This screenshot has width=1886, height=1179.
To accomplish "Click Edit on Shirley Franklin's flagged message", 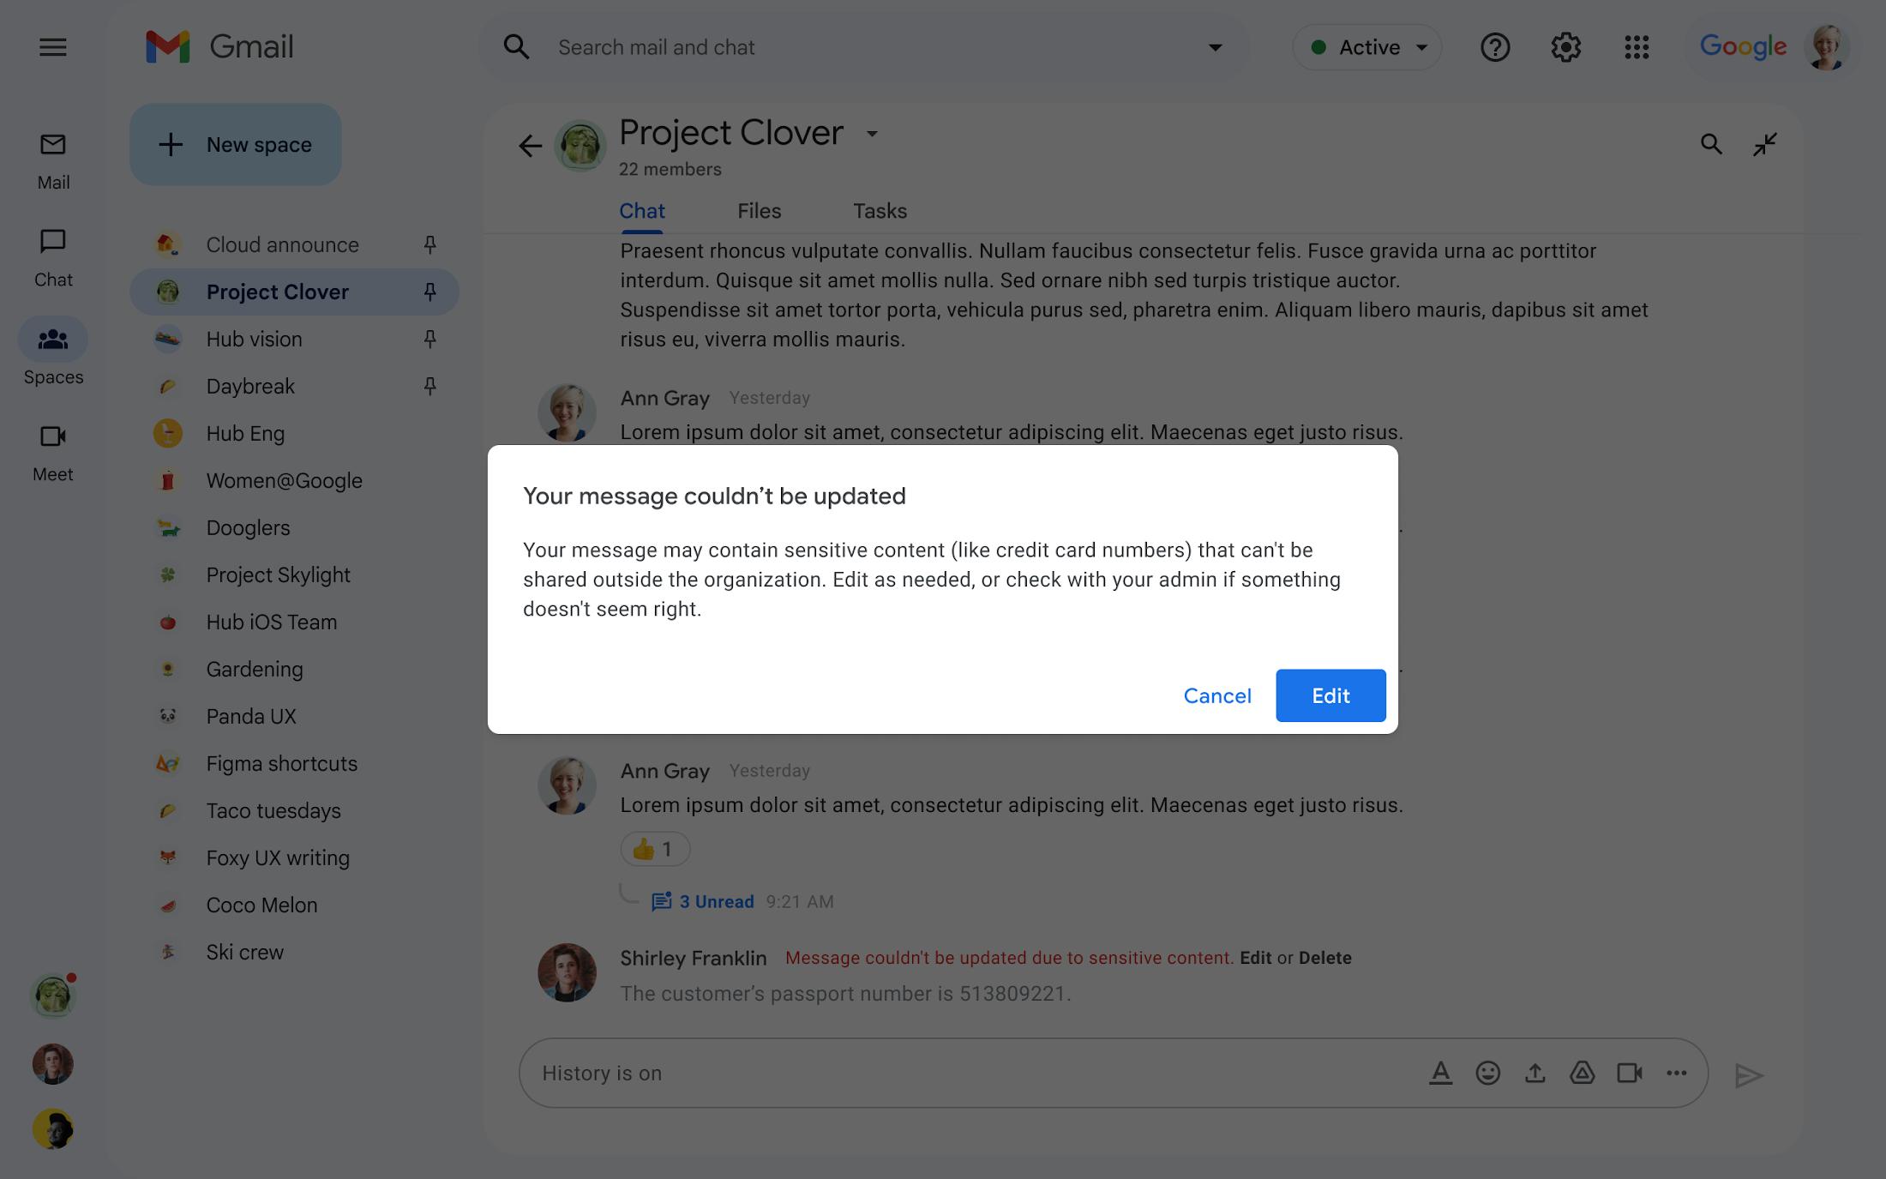I will tap(1253, 958).
